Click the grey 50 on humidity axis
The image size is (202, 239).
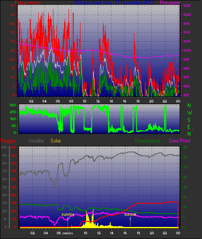pyautogui.click(x=5, y=187)
